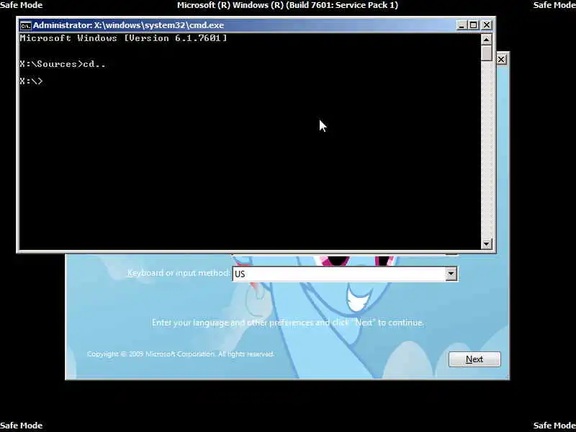
Task: Click the cmd.exe title bar system icon
Action: point(26,25)
